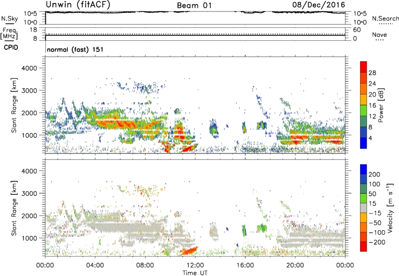The width and height of the screenshot is (399, 276).
Task: Click the "16" tick on Power colorbar
Action: (x=372, y=106)
